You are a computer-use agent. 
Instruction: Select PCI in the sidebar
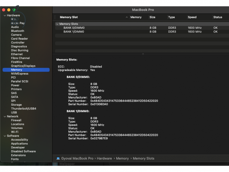tap(13, 77)
